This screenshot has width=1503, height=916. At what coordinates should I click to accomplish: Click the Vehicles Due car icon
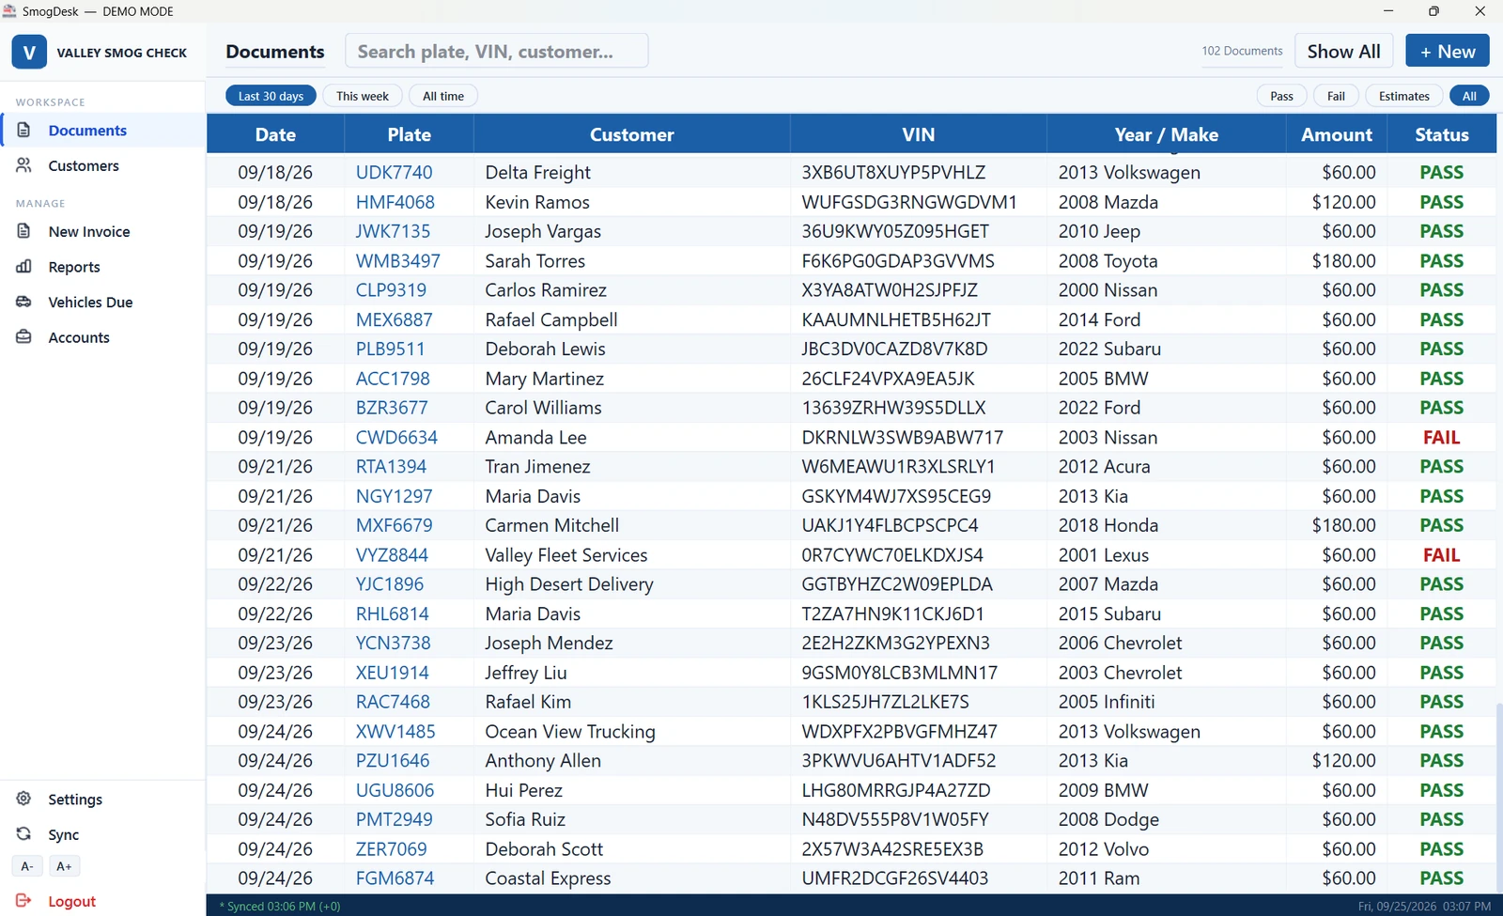coord(24,302)
